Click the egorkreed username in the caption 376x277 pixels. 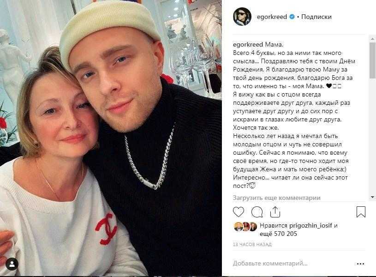coord(248,45)
